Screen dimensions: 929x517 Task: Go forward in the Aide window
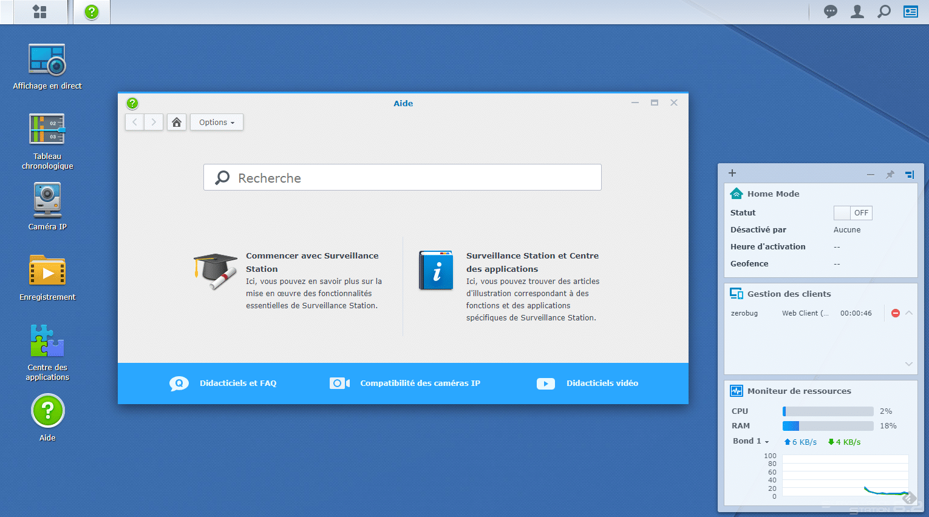click(154, 122)
